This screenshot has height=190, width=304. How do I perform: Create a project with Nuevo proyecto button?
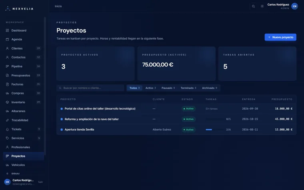(280, 37)
